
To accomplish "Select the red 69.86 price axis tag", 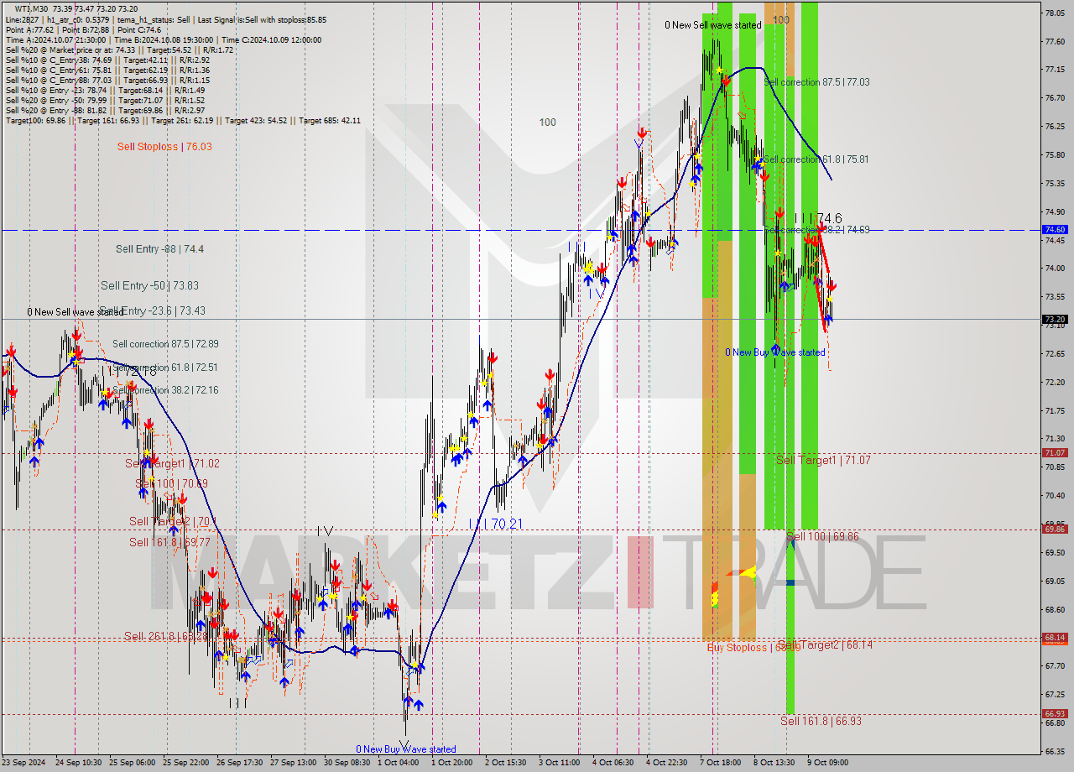I will click(x=1055, y=529).
